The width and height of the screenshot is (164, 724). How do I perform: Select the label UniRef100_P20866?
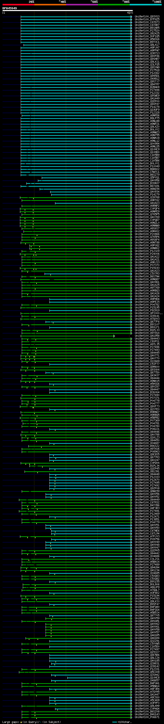tap(147, 234)
